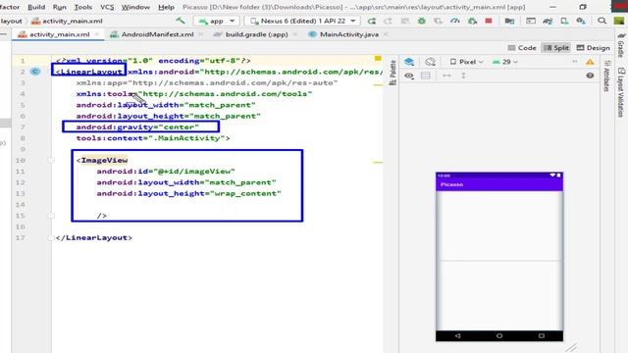Click the green Debug bug icon
This screenshot has width=628, height=353.
click(x=421, y=21)
